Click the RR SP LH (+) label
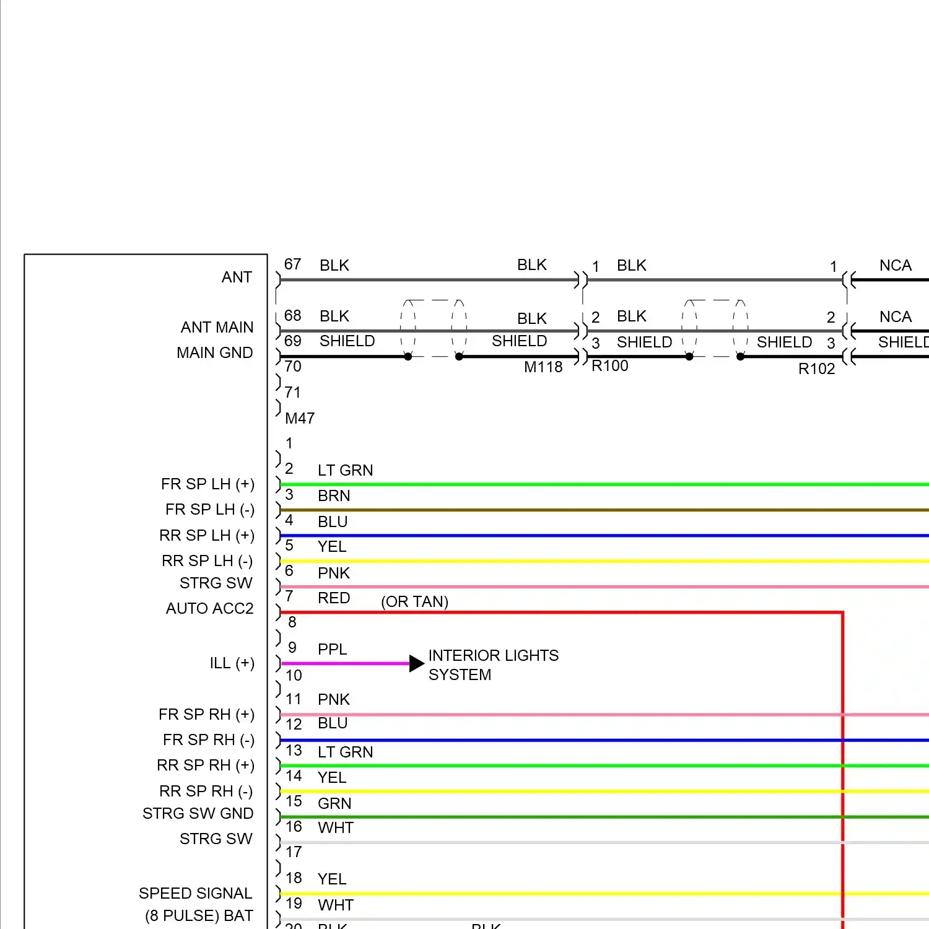The image size is (929, 929). tap(207, 535)
